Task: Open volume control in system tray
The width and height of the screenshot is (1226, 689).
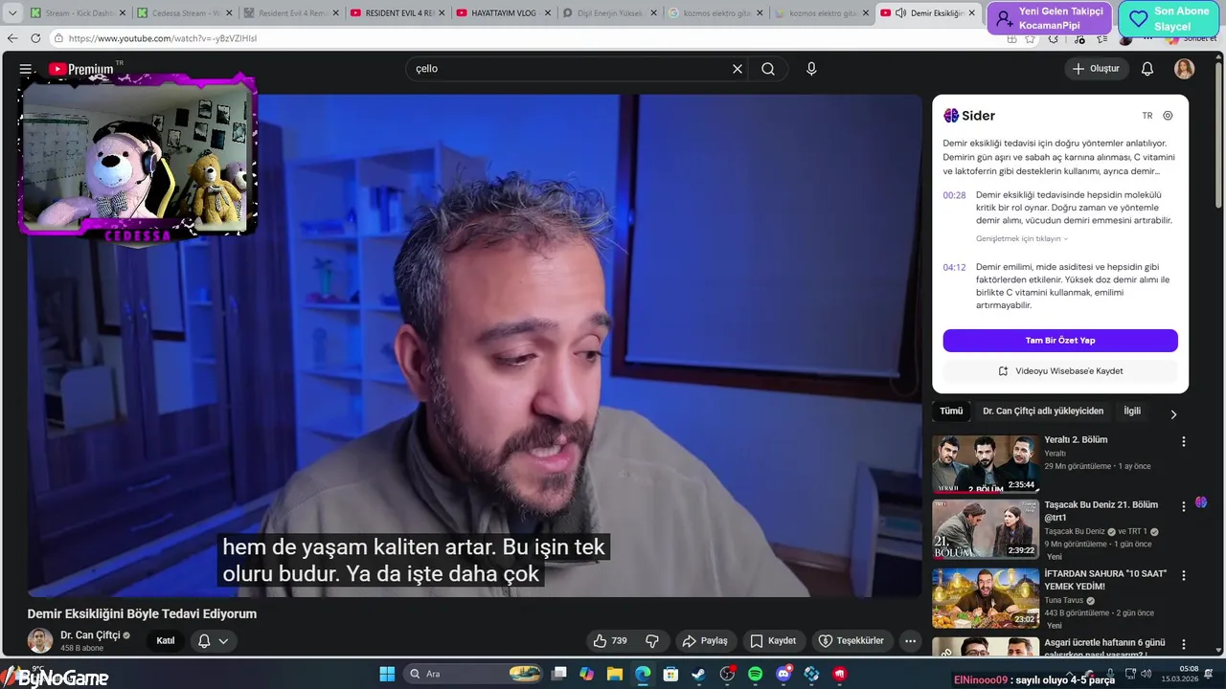Action: coord(1147,674)
